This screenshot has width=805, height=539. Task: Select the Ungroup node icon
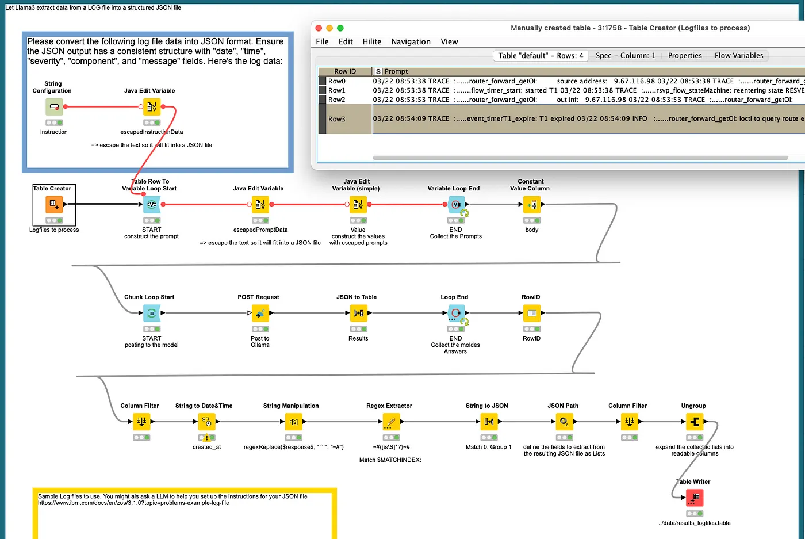tap(695, 422)
